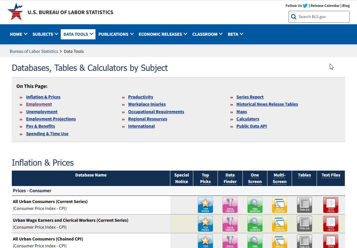
Task: Open Text Files for Urban Wage Earners row
Action: (331, 224)
